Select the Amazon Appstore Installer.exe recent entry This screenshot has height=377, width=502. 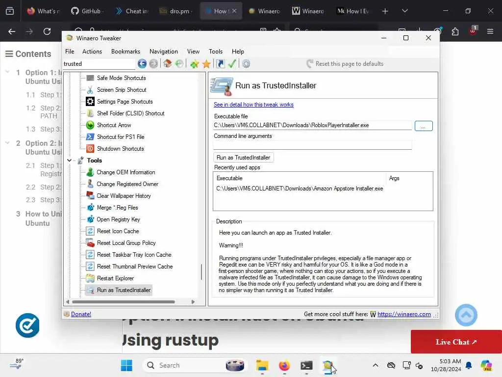point(300,188)
